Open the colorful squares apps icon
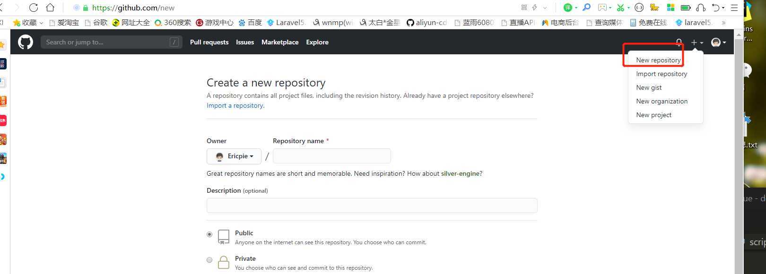The width and height of the screenshot is (766, 274). [670, 8]
